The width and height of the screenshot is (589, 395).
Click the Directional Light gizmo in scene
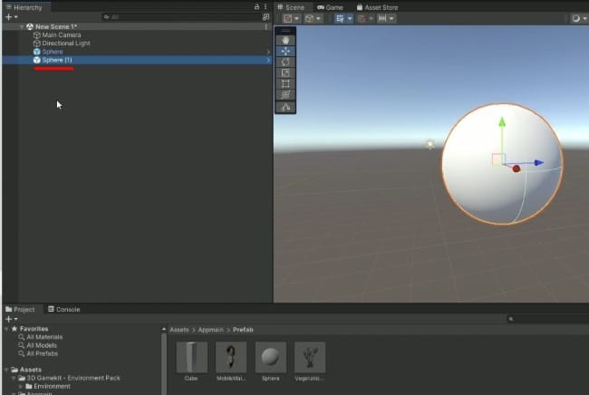(430, 144)
